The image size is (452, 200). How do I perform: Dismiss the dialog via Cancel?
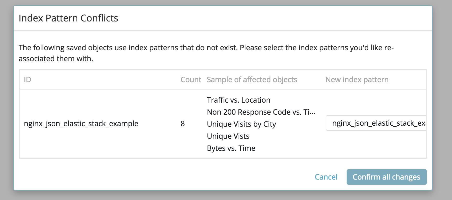click(x=326, y=177)
